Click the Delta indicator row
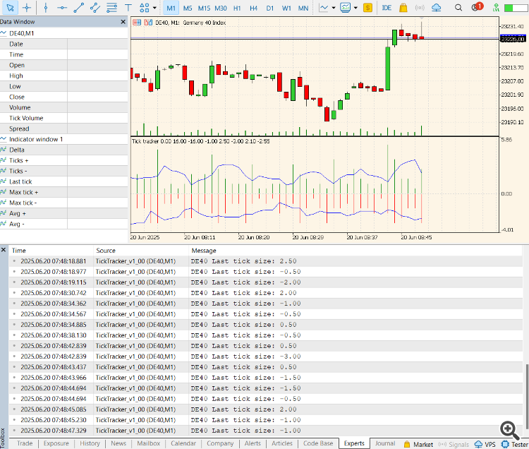The width and height of the screenshot is (529, 449). (63, 150)
